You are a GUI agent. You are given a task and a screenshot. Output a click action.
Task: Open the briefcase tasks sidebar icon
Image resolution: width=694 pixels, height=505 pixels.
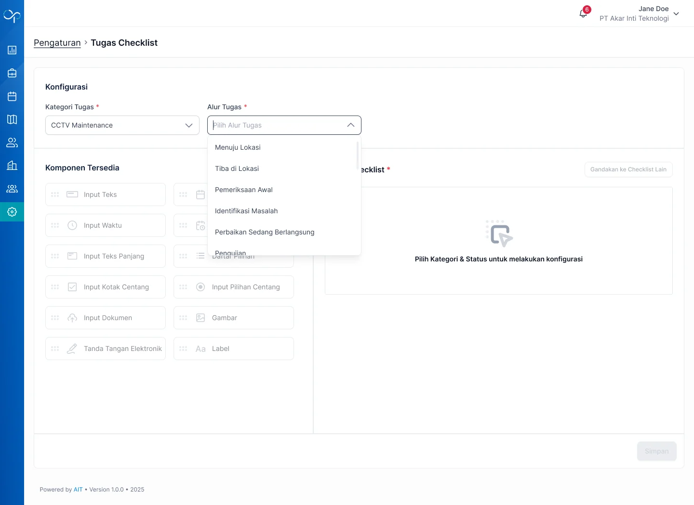click(12, 73)
